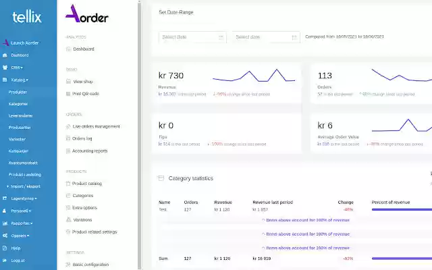Click the Dashbord gauge icon in blue sidebar
Screen dimensions: 432x270
pos(5,55)
